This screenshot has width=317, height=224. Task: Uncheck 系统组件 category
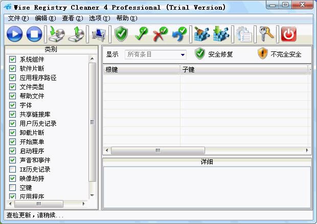tap(13, 59)
